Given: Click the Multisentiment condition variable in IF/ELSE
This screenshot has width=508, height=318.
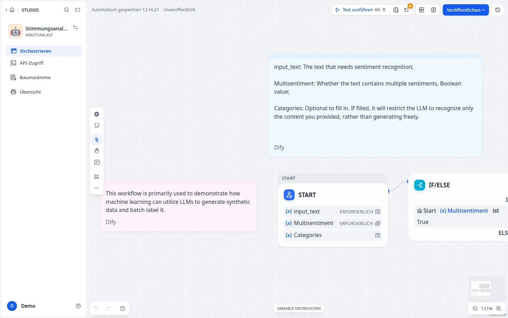Looking at the screenshot, I should pos(464,211).
